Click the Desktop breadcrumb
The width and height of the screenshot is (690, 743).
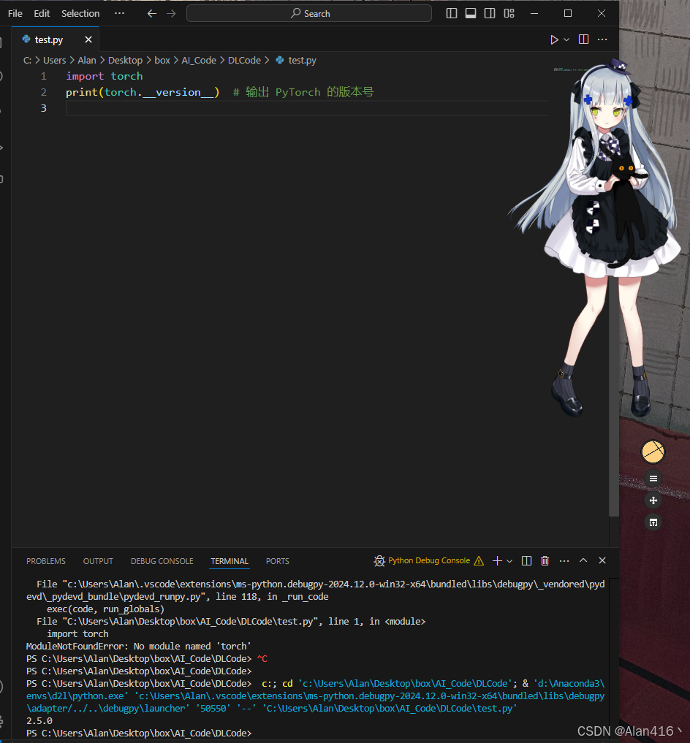[x=125, y=60]
